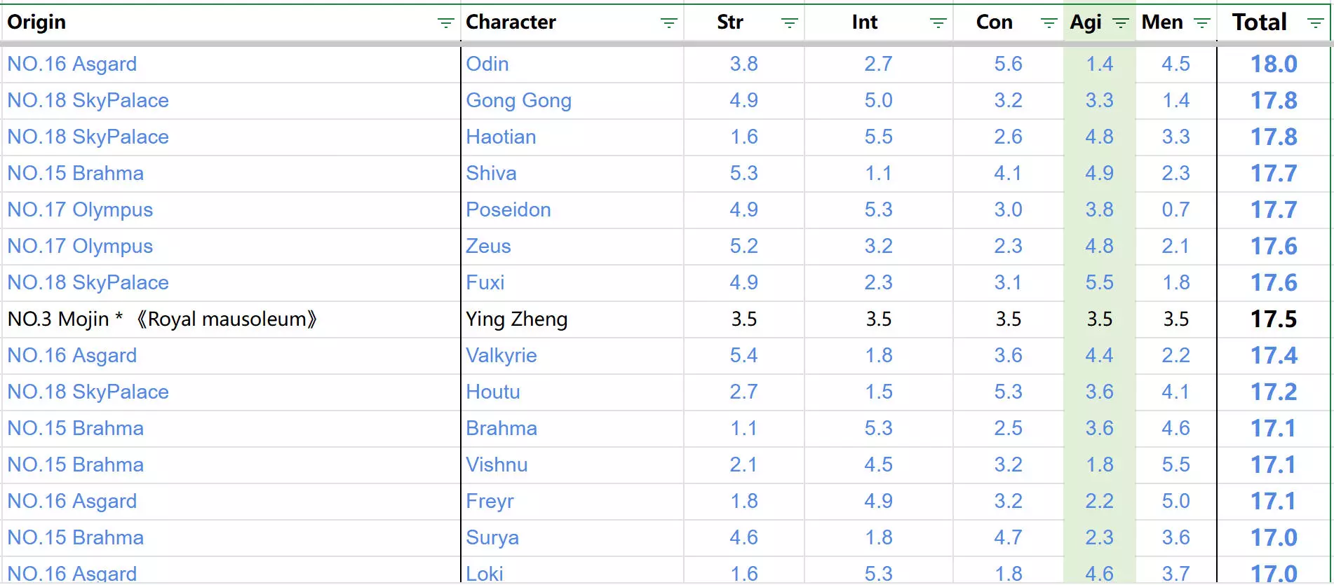Click the Total column filter icon

pos(1316,23)
